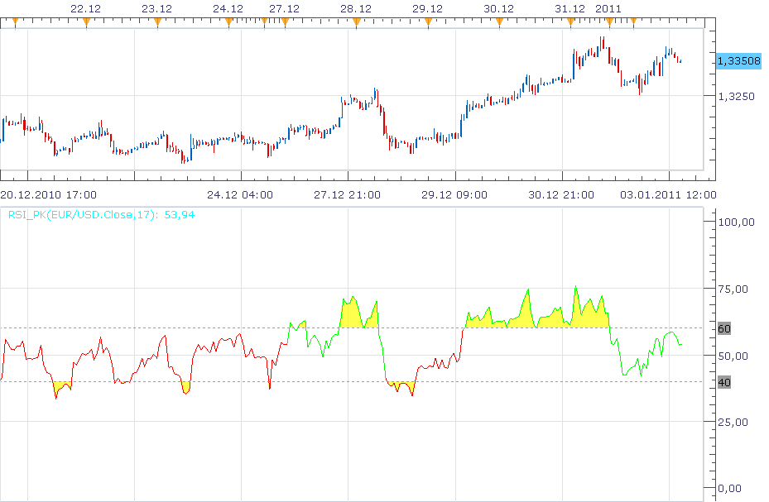The width and height of the screenshot is (769, 502).
Task: Click the orange marker under 30.12
Action: click(499, 22)
